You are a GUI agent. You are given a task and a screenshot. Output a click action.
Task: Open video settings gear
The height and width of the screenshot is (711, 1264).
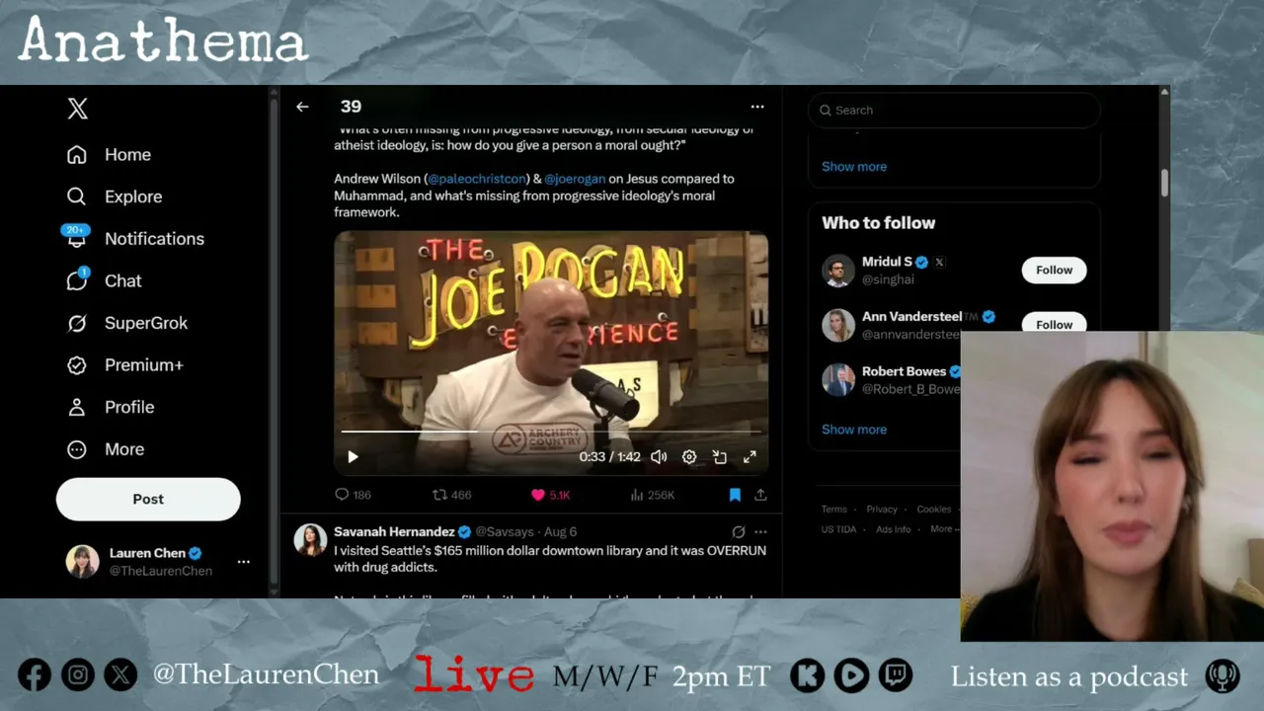tap(689, 457)
